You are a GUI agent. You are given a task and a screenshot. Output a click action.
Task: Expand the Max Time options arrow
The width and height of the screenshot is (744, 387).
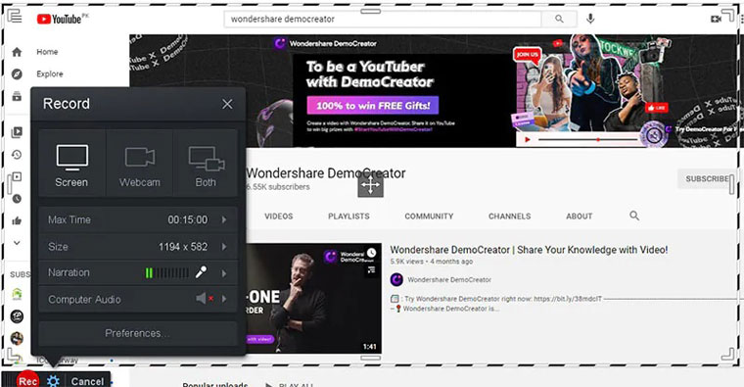pyautogui.click(x=224, y=219)
